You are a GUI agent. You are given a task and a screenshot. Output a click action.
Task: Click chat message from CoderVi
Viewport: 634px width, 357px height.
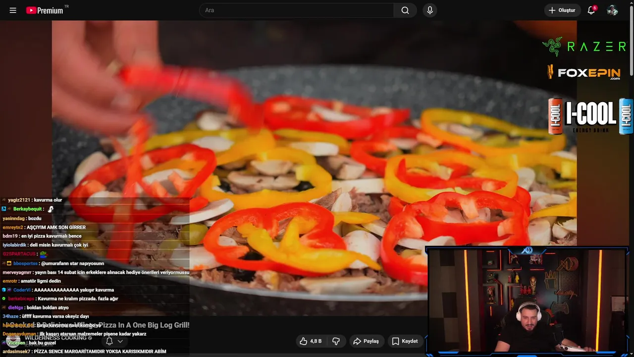pos(58,290)
